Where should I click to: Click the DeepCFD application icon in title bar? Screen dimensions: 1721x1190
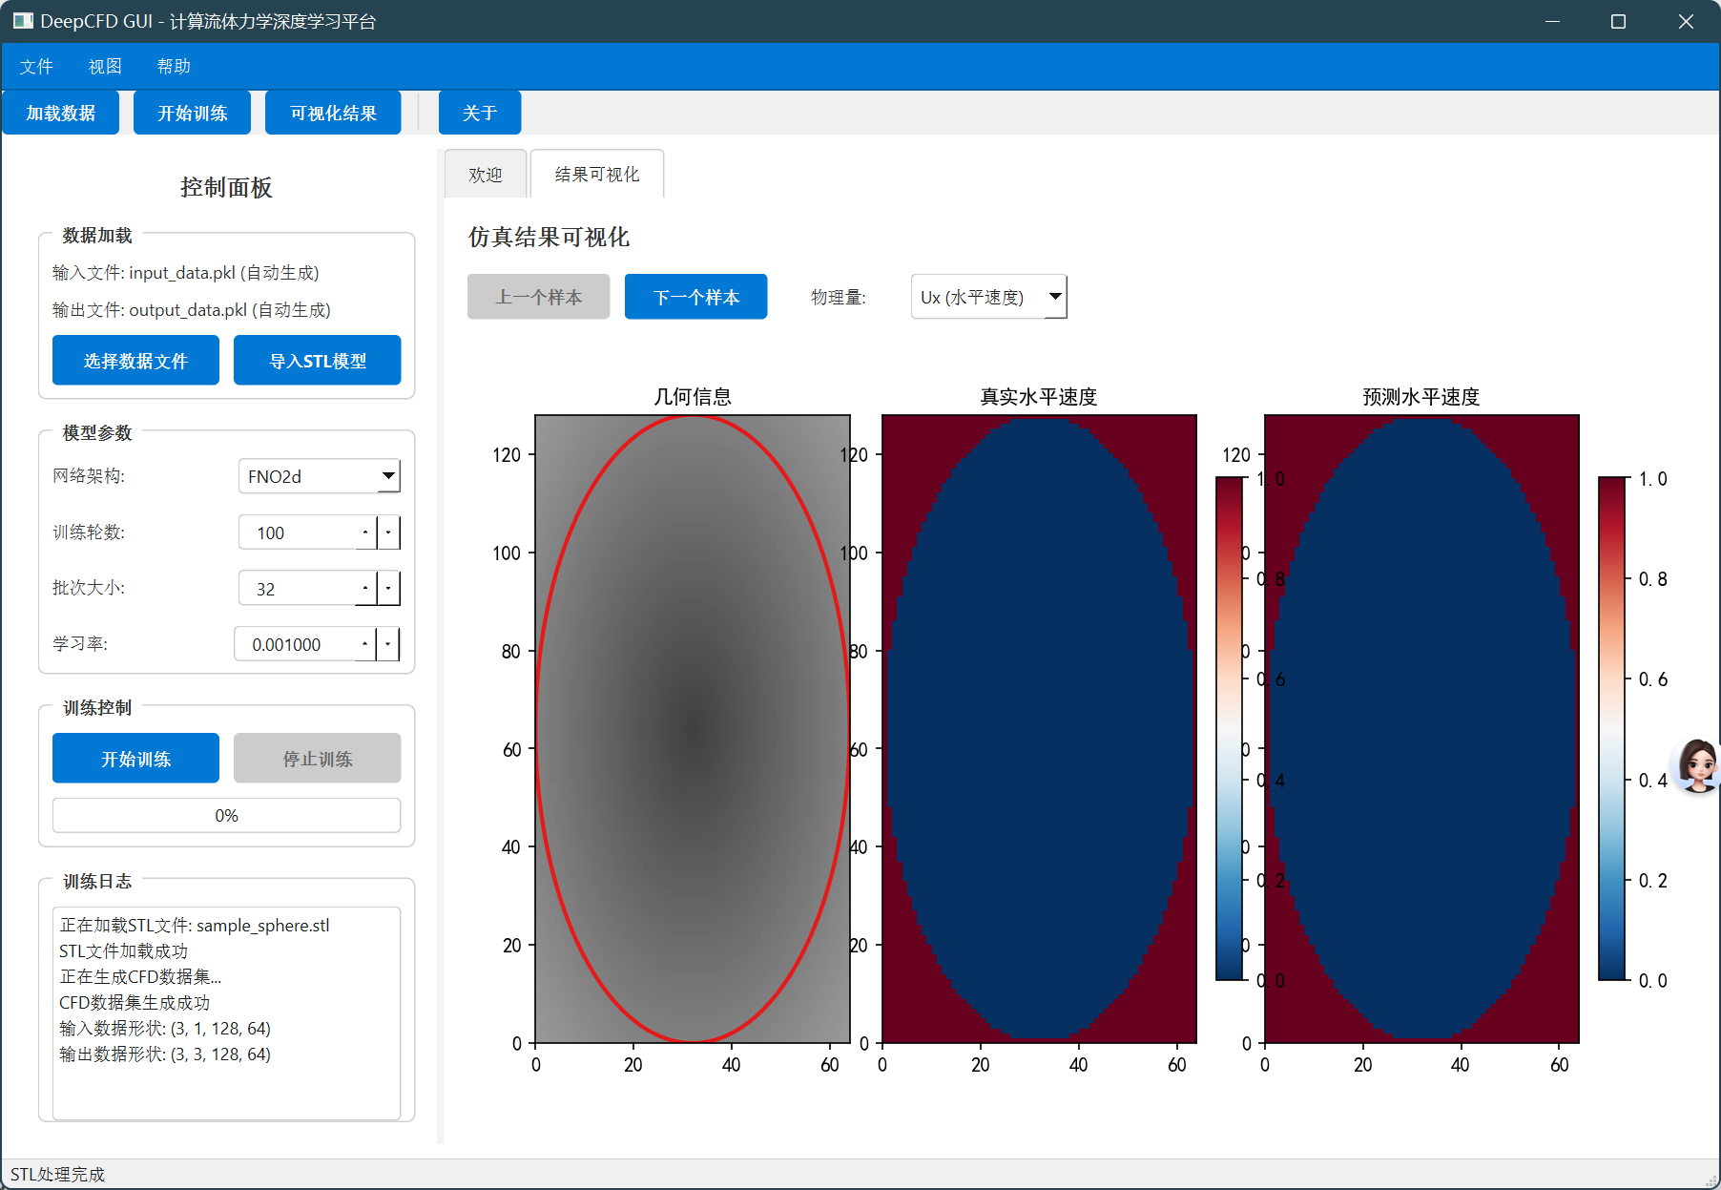tap(21, 20)
